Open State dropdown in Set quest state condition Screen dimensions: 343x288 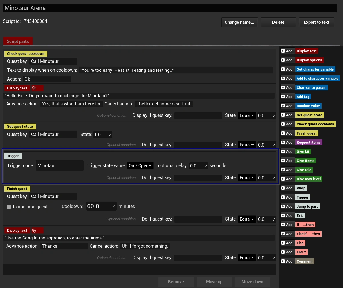[x=247, y=145]
